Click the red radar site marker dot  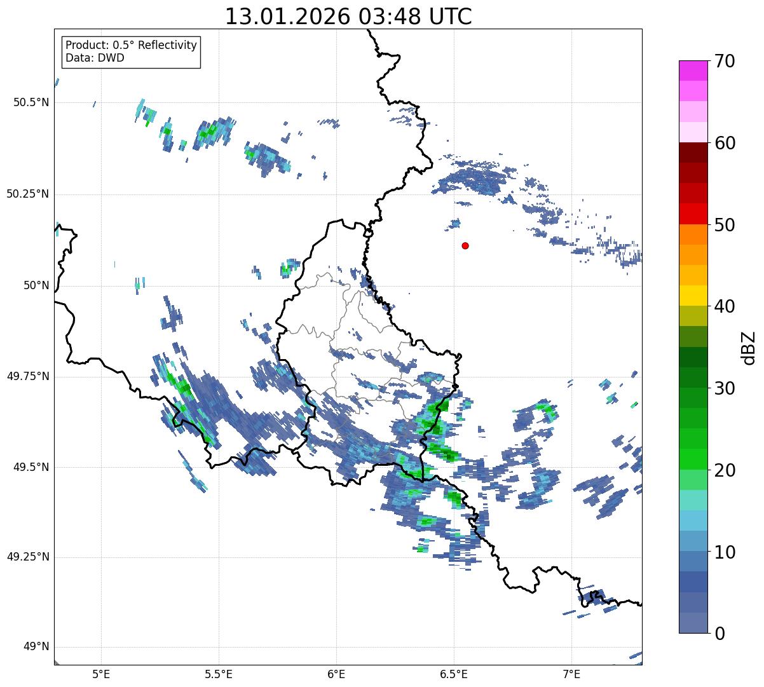(x=465, y=245)
